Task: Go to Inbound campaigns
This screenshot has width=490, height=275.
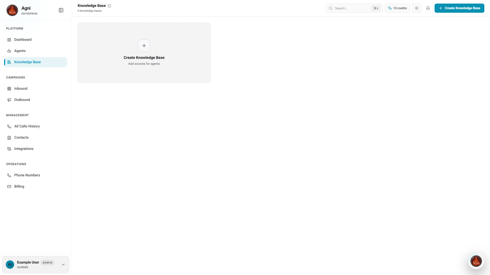Action: coord(36,89)
